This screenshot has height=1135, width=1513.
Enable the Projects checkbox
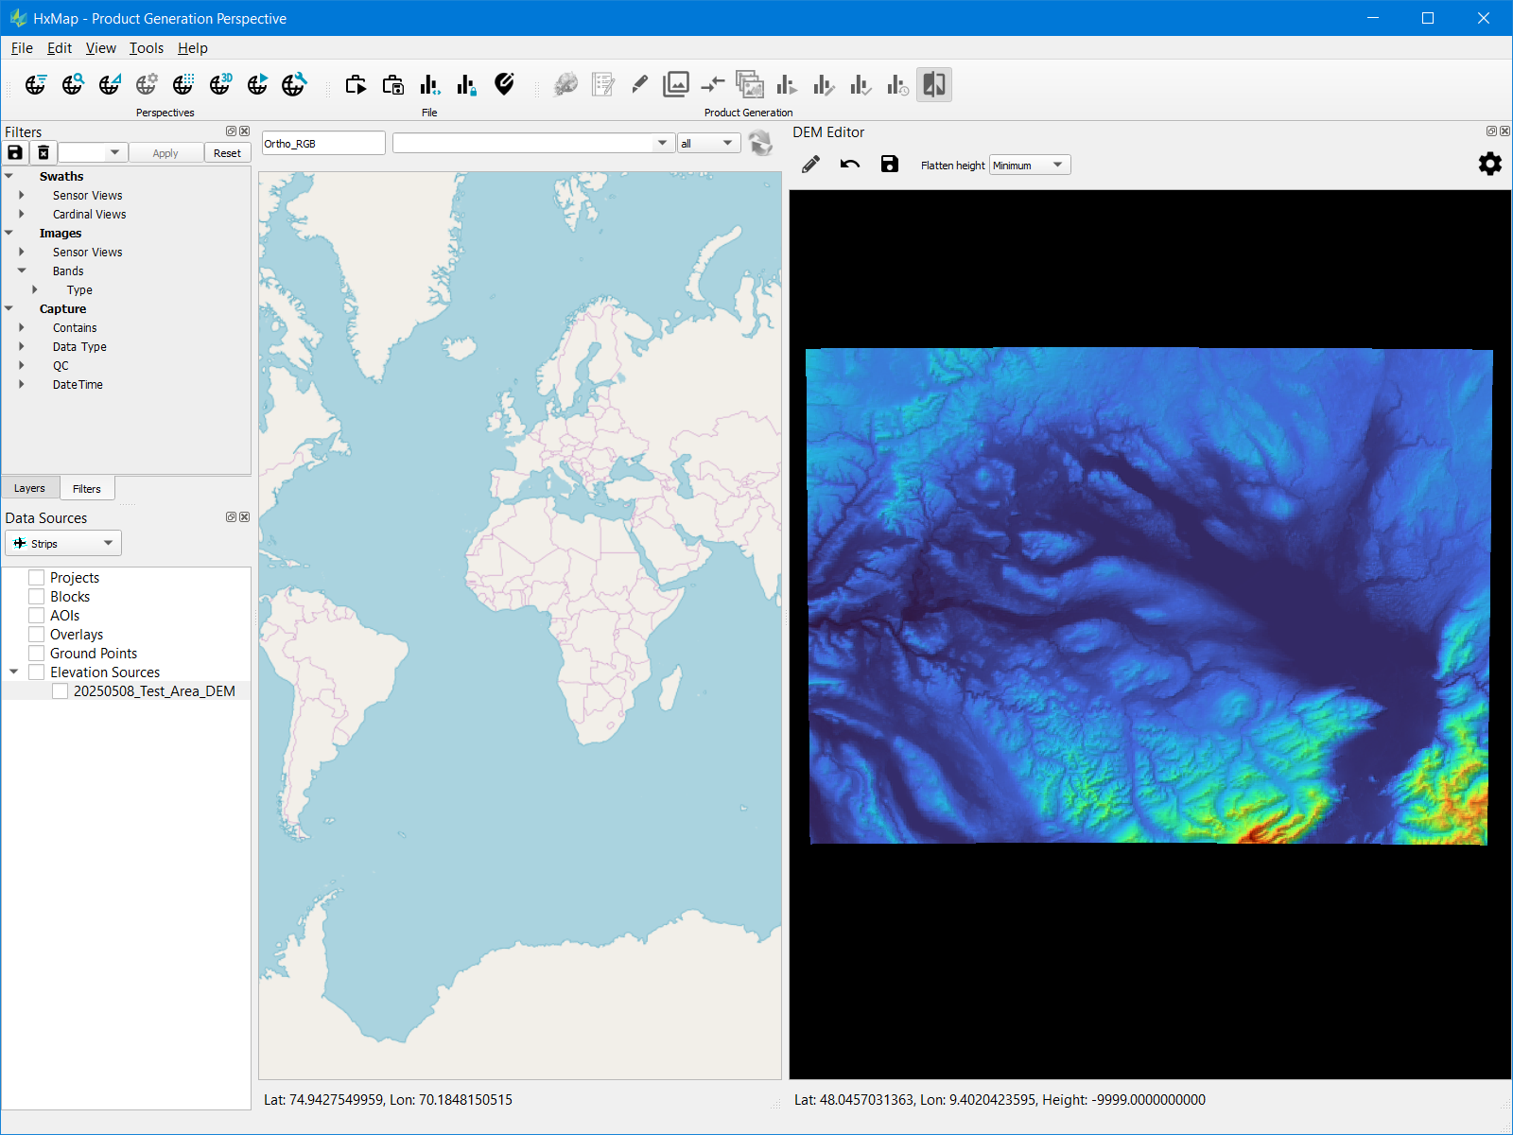pyautogui.click(x=37, y=578)
